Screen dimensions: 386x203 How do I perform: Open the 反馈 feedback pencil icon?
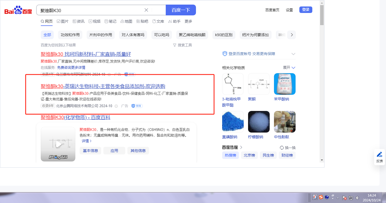point(380,154)
